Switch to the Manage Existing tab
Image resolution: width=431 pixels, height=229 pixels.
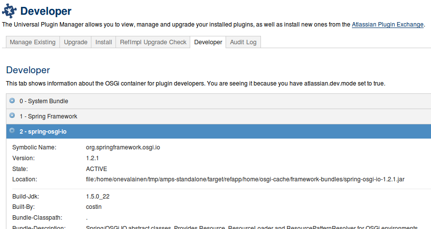[x=32, y=42]
